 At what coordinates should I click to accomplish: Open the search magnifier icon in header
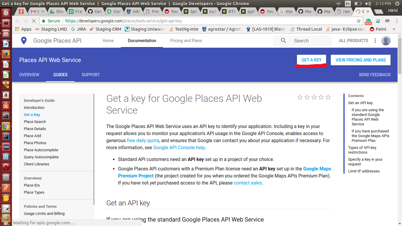pyautogui.click(x=283, y=41)
